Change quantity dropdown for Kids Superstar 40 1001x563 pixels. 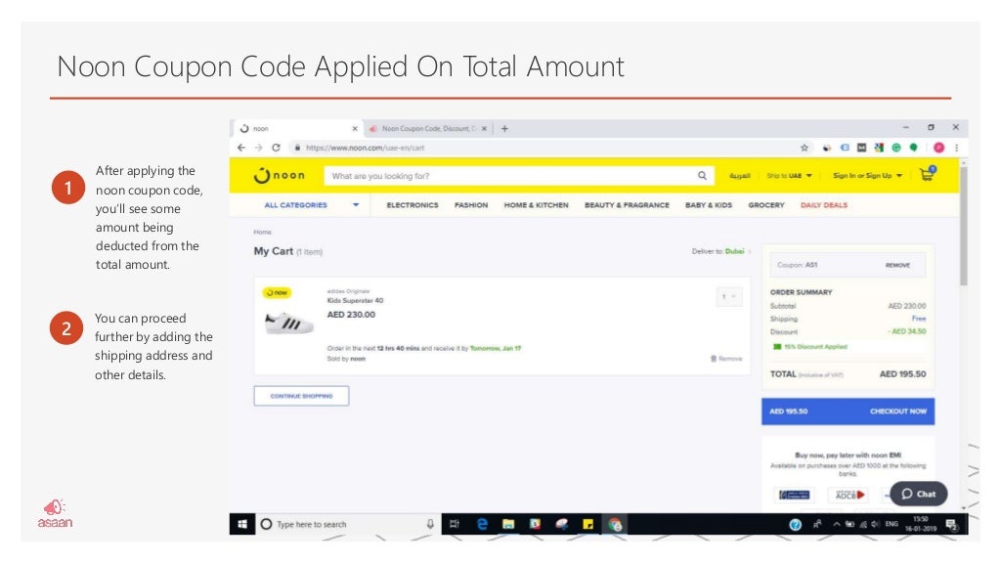coord(729,296)
